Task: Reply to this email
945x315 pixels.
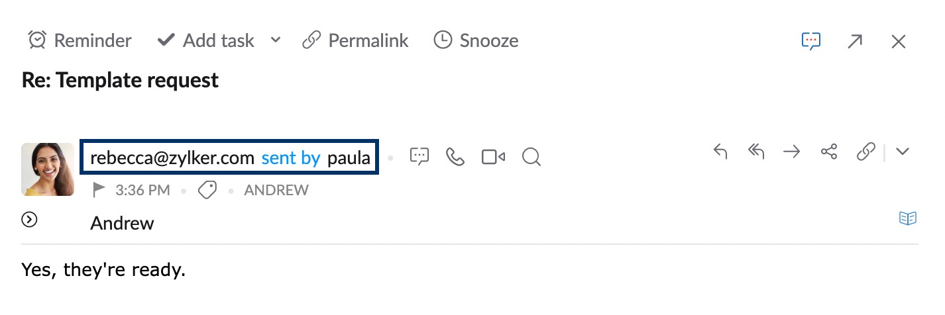Action: (720, 152)
